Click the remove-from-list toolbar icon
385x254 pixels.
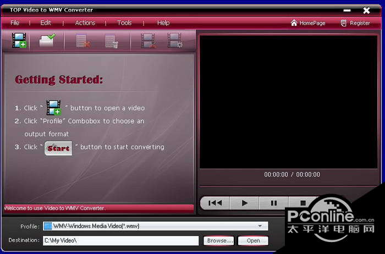(83, 41)
